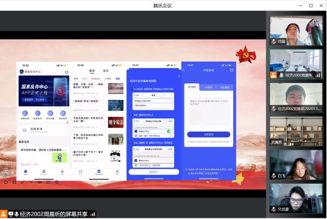The height and width of the screenshot is (219, 327).
Task: Click the 我知道了 button
Action: [153, 171]
